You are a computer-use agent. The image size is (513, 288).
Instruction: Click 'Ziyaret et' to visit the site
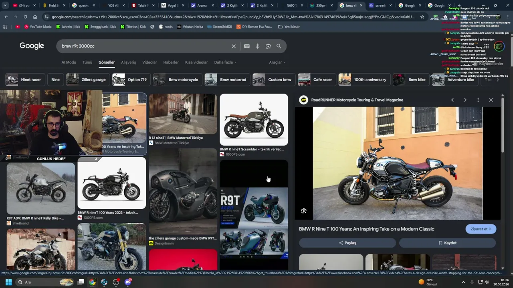481,229
